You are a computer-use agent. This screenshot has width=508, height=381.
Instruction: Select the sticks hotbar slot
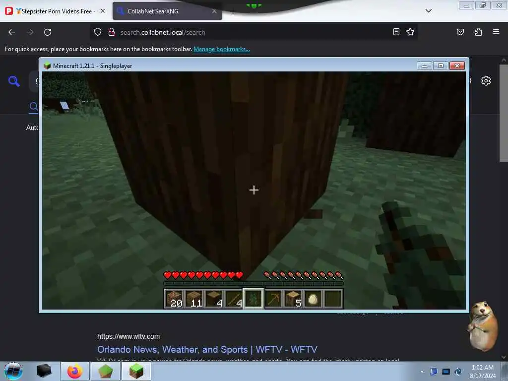(234, 298)
